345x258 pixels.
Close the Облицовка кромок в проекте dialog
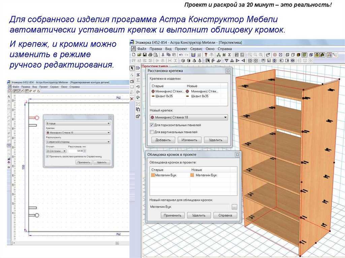tap(238, 154)
